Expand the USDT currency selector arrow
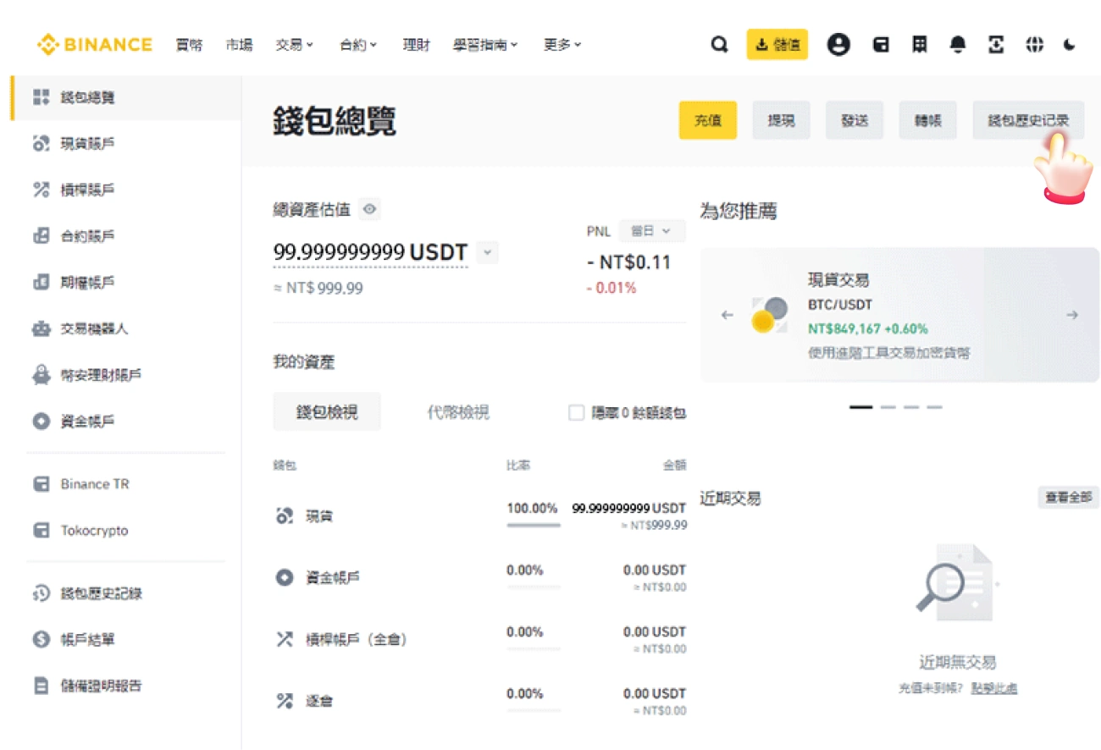Viewport: 1101px width, 750px height. 487,251
